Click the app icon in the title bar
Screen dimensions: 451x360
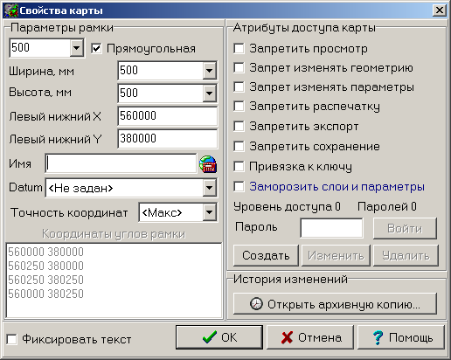[10, 10]
